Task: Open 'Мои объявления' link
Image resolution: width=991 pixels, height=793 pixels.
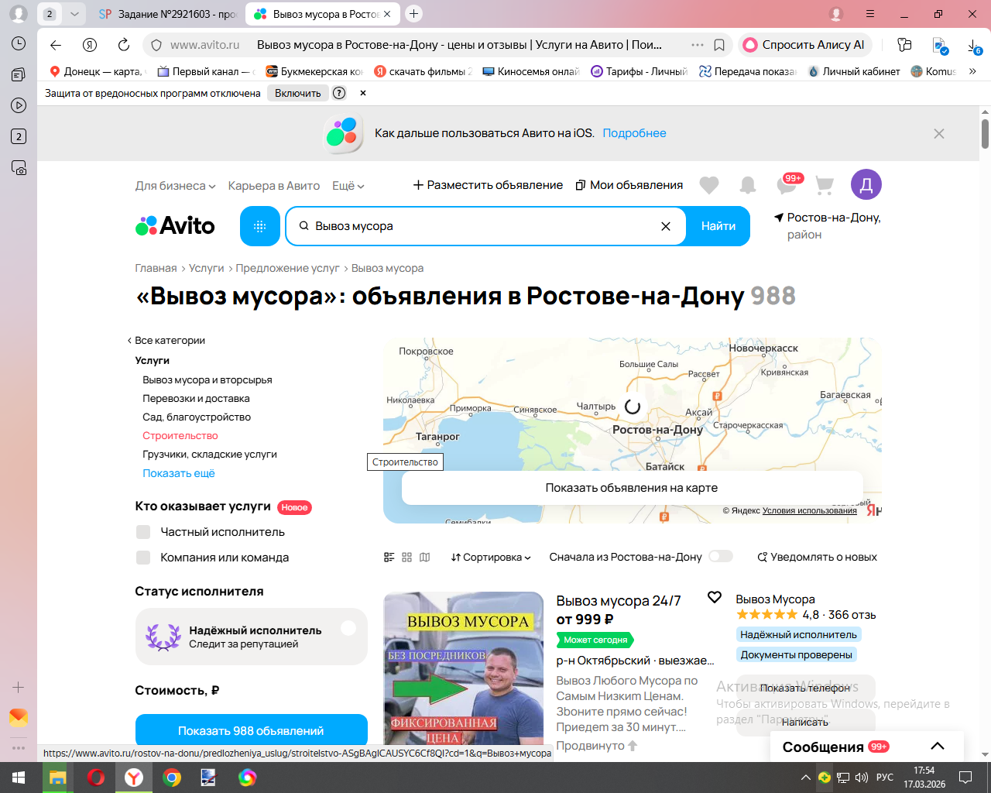Action: point(629,185)
